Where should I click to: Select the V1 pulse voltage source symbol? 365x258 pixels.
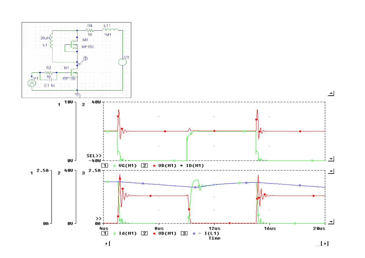32,83
